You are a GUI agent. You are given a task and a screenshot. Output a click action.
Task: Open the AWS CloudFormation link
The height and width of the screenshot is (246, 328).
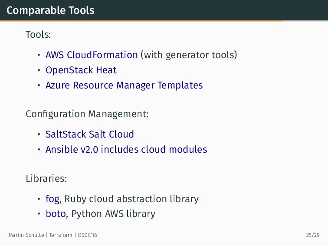pyautogui.click(x=92, y=55)
